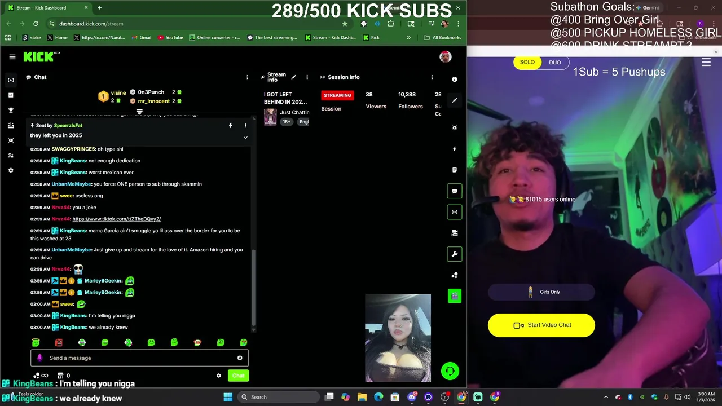Viewport: 722px width, 406px height.
Task: Open chat settings gear beside Chat button
Action: click(219, 376)
